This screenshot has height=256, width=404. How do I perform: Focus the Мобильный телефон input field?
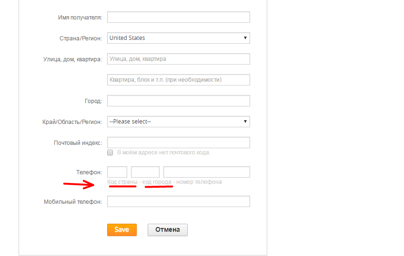point(179,201)
